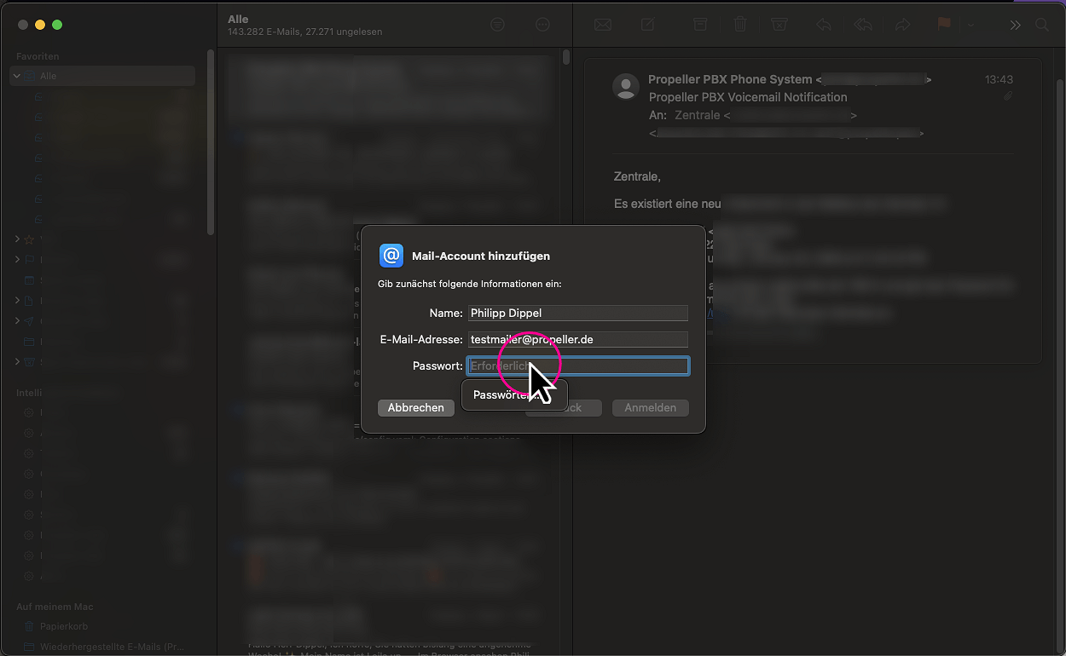Click the Abbrechen button

click(x=415, y=408)
